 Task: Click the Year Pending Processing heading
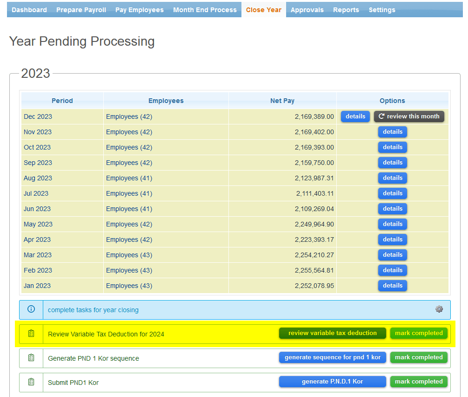82,41
